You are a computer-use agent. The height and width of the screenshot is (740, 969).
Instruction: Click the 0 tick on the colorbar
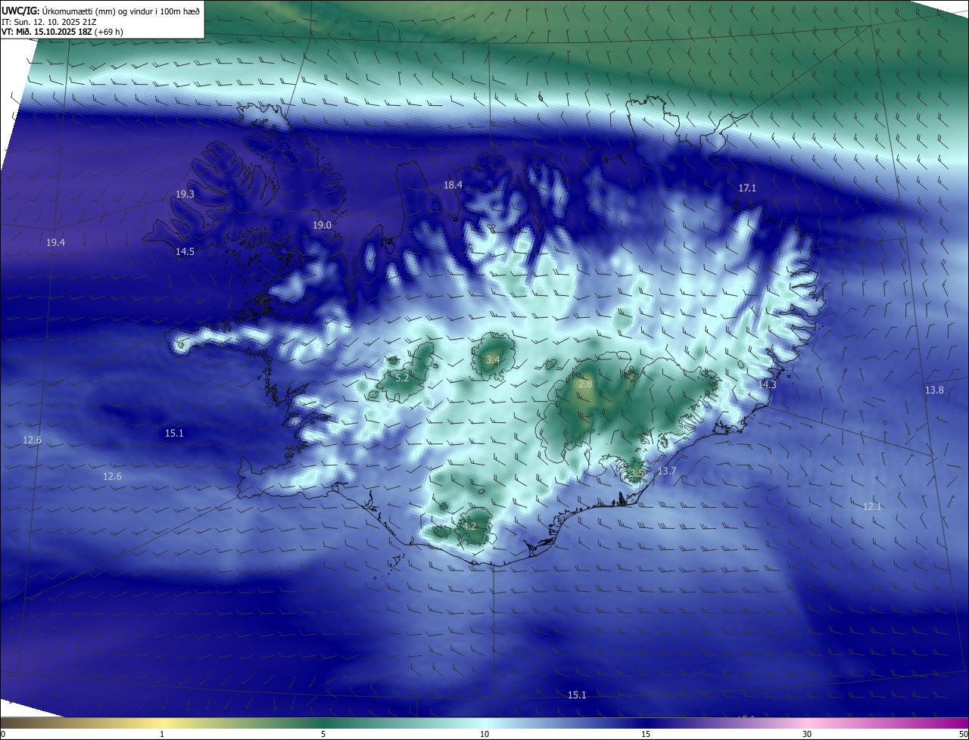(3, 734)
